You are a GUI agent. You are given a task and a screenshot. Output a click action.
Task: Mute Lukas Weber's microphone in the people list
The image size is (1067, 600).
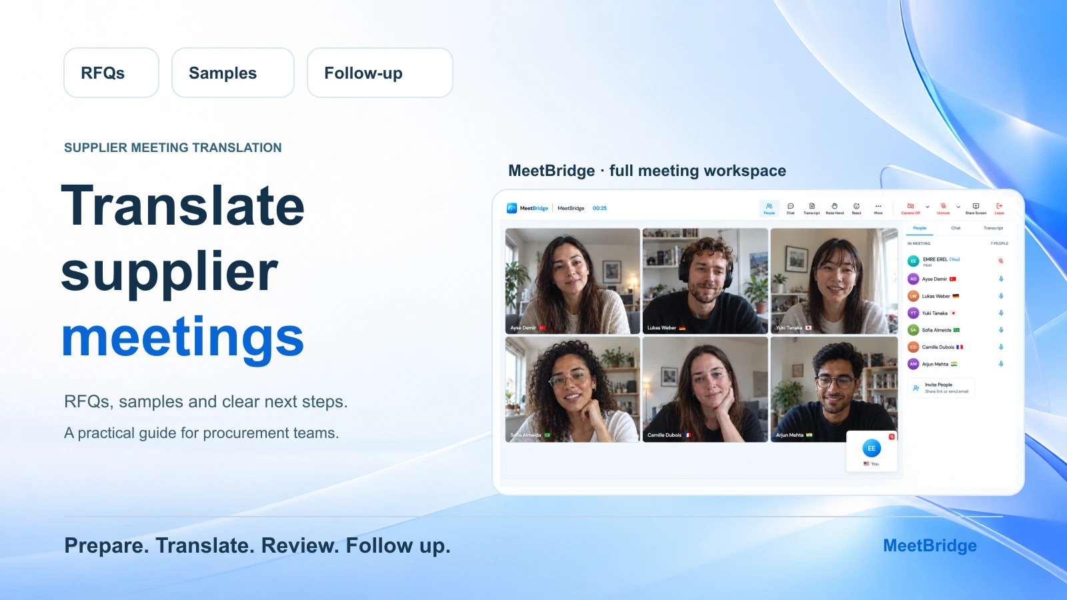(x=1001, y=296)
